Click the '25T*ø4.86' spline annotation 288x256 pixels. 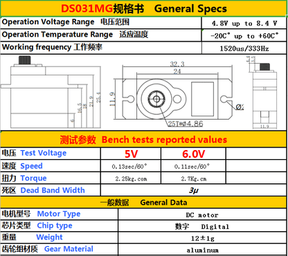click(x=186, y=124)
